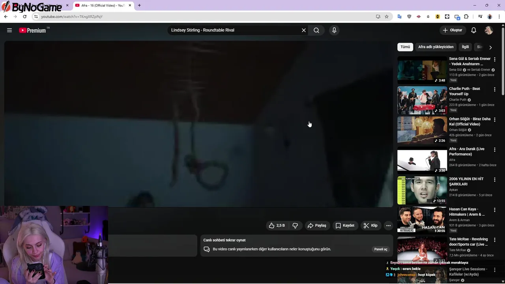
Task: Open options for 2006 Yılının En Hit Şarkıları
Action: [x=495, y=179]
